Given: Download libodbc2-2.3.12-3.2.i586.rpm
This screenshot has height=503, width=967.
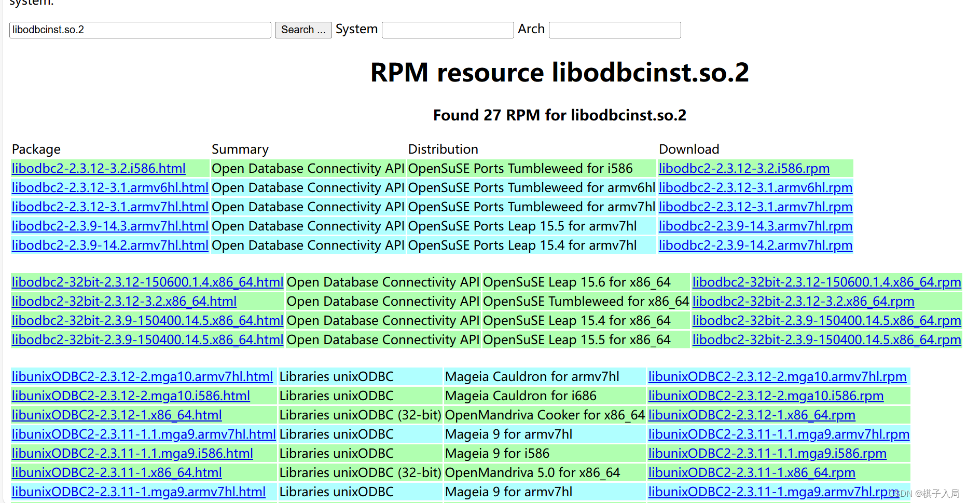Looking at the screenshot, I should tap(744, 168).
